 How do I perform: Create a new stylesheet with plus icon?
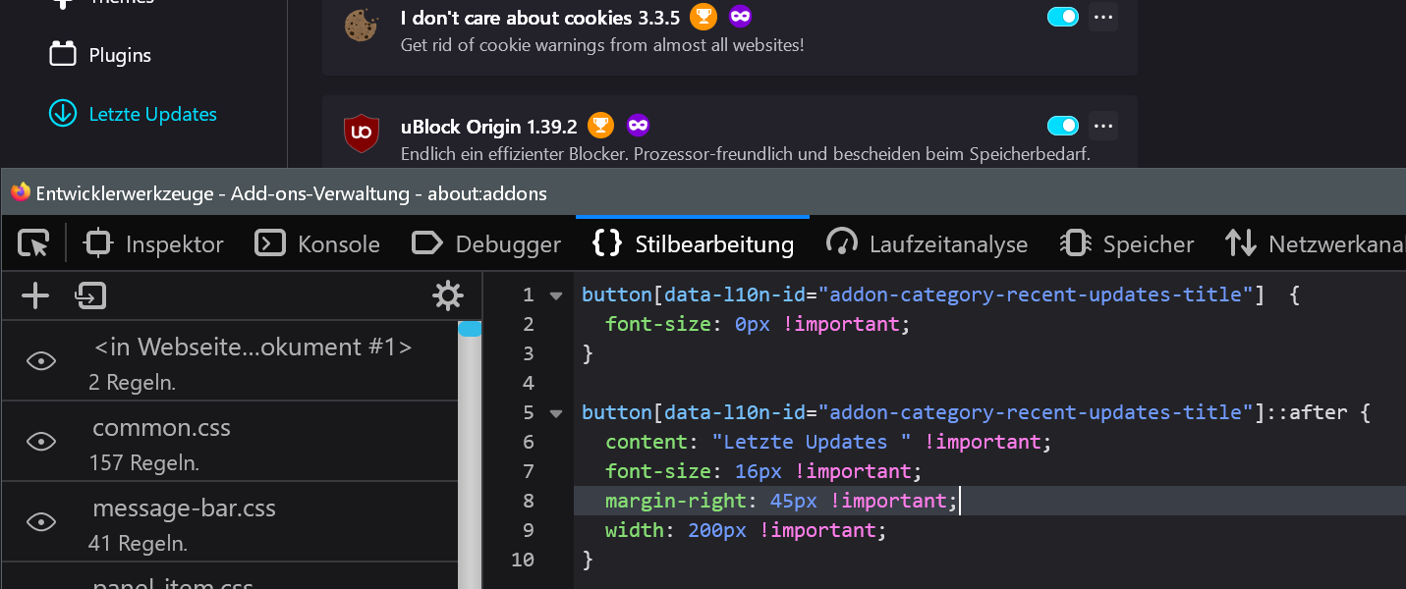pyautogui.click(x=35, y=295)
